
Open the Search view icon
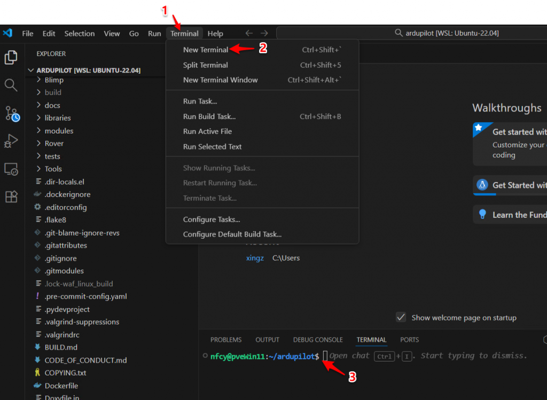(11, 85)
